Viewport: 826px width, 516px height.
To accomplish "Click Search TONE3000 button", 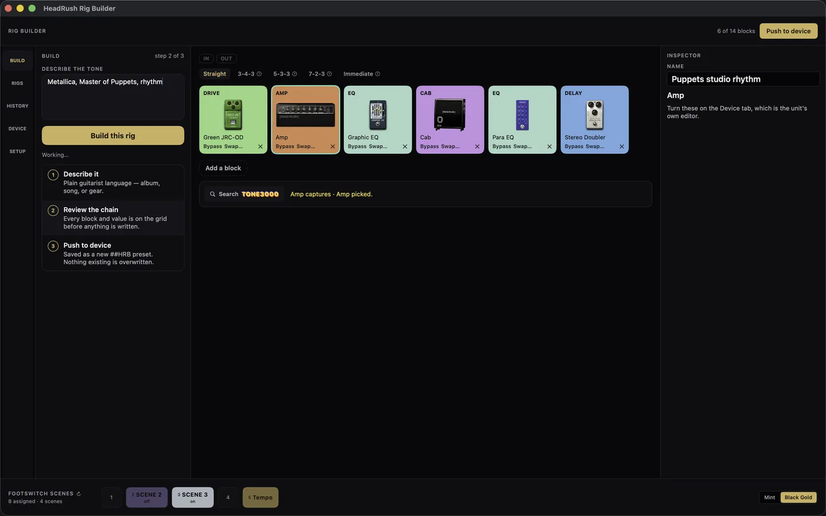I will (244, 194).
